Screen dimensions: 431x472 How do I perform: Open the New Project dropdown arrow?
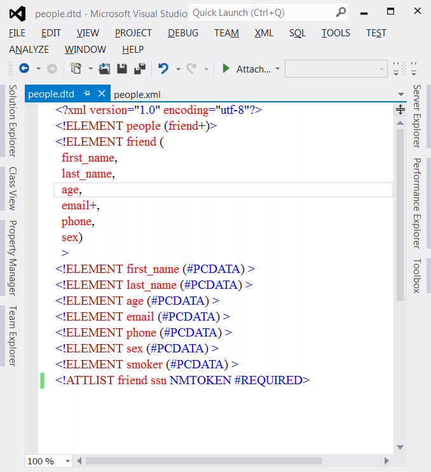(x=90, y=69)
